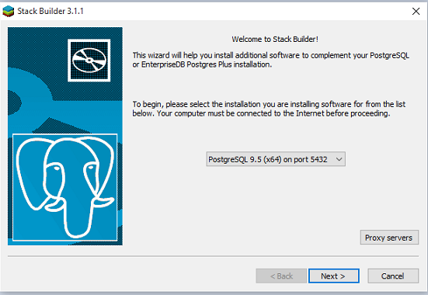Click the greyed-out < Back button
The width and height of the screenshot is (428, 295).
coord(281,276)
